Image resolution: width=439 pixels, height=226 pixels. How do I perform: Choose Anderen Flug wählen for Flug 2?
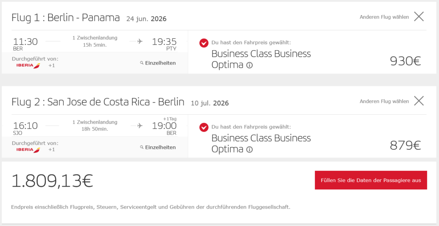pos(384,101)
